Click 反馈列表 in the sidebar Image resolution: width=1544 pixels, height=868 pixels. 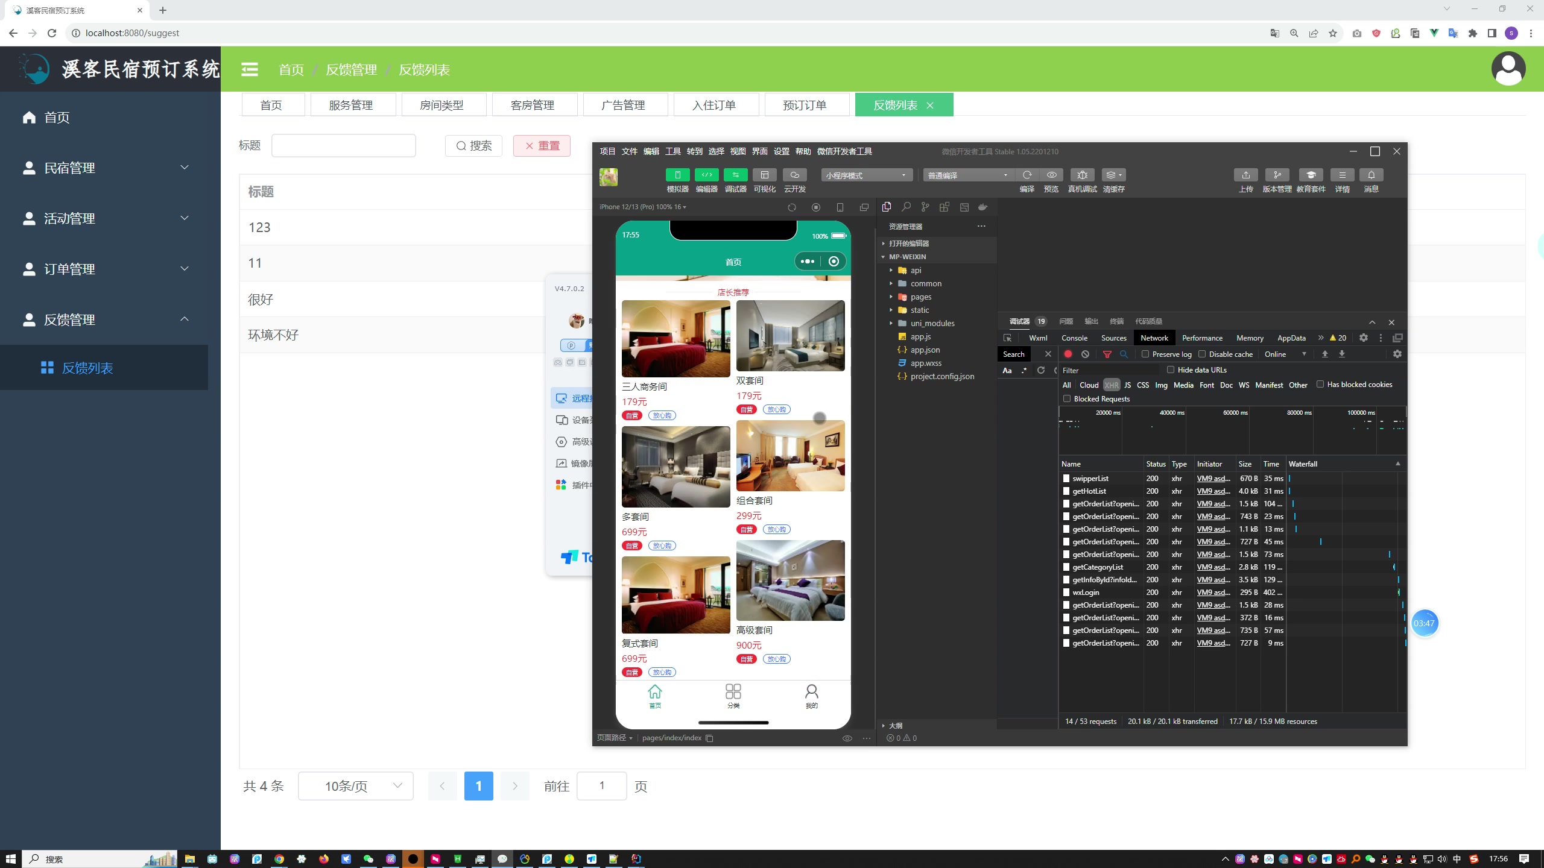click(x=104, y=368)
